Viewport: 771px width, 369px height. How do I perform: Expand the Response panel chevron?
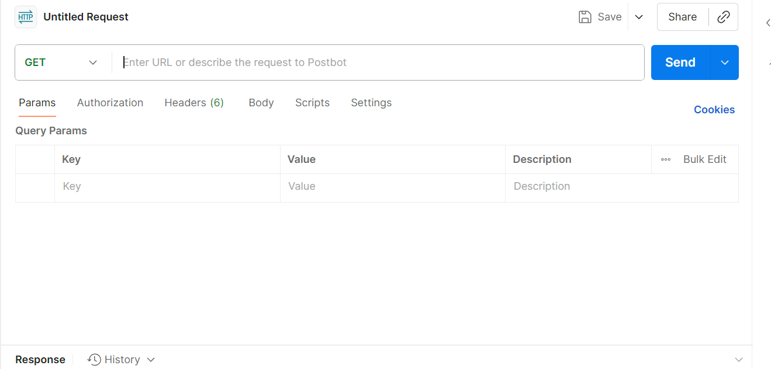739,360
